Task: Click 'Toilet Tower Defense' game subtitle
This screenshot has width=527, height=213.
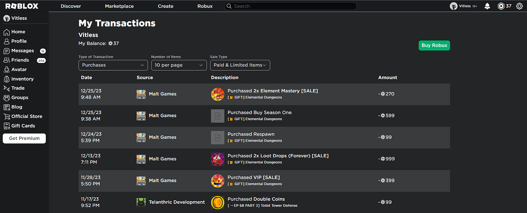Action: pos(279,205)
